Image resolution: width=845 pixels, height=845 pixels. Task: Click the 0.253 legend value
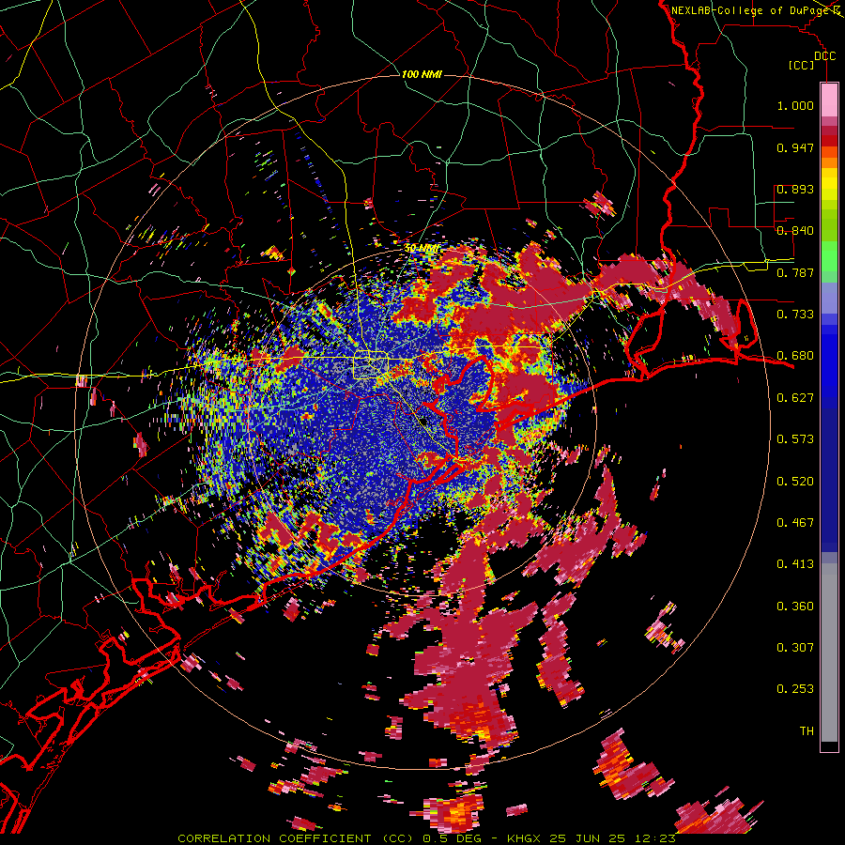pyautogui.click(x=795, y=689)
